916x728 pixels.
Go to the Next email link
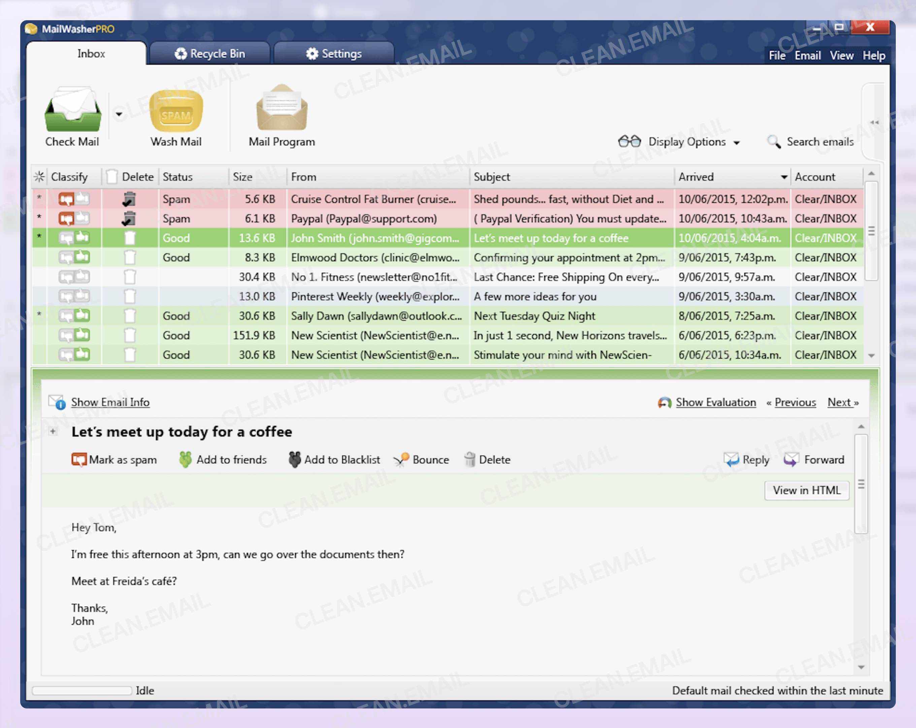click(x=840, y=402)
